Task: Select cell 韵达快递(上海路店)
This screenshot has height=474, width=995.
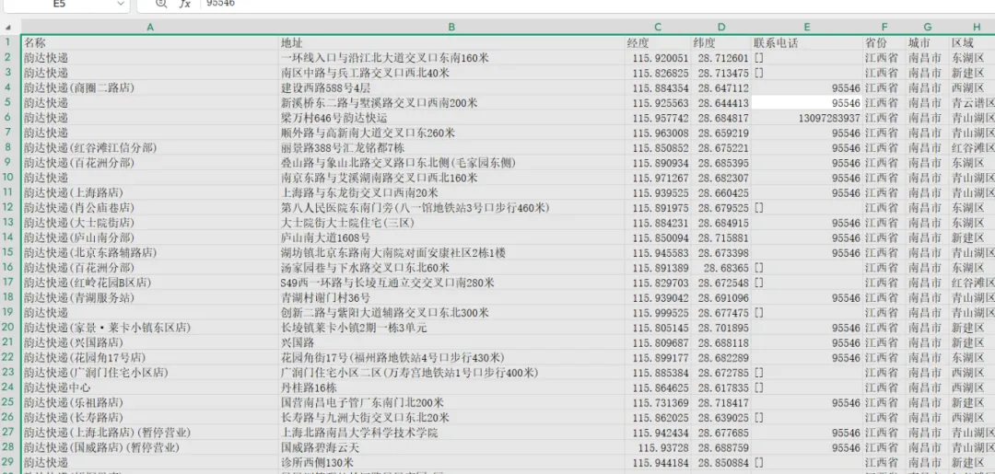Action: point(150,192)
